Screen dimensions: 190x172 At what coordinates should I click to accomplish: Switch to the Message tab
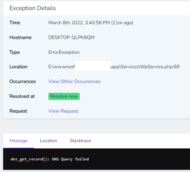click(x=19, y=141)
